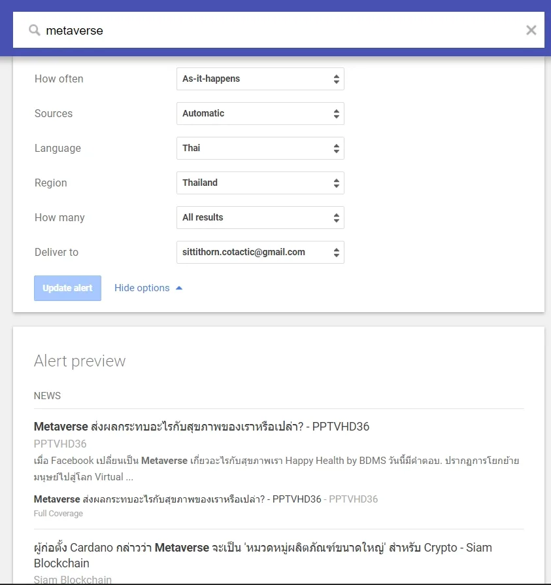The height and width of the screenshot is (585, 551).
Task: Click the Alert preview heading
Action: point(80,361)
